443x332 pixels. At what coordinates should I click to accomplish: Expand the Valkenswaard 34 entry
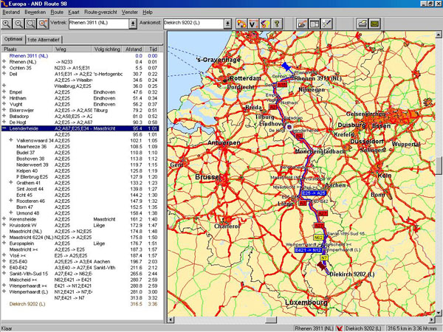[x=11, y=140]
